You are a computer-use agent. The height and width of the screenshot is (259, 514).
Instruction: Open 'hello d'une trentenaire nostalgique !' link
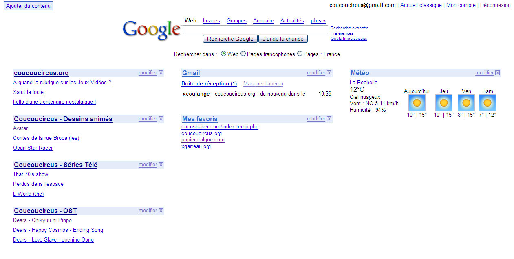coord(54,102)
